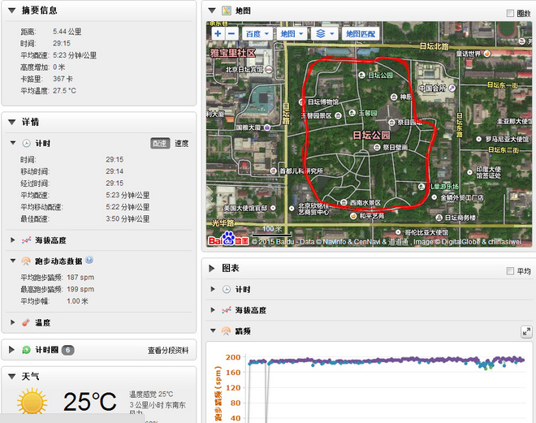The image size is (536, 423).
Task: Click the 童话世界 marker on map
Action: click(486, 54)
